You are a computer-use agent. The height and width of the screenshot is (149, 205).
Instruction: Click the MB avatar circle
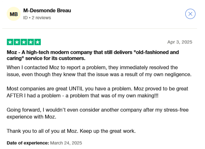point(14,14)
